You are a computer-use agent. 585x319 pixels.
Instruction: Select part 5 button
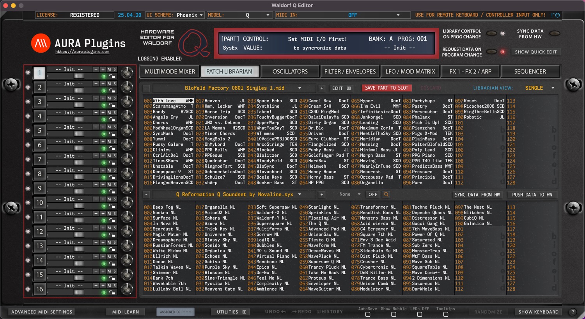pos(39,131)
